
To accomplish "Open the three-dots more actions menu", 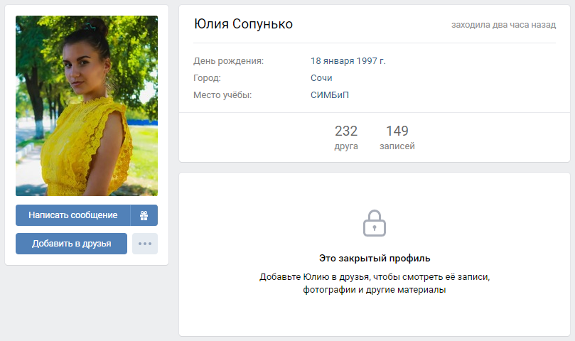I will (145, 244).
